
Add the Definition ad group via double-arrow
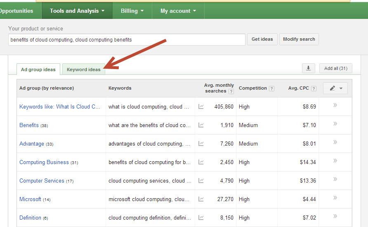tap(335, 216)
